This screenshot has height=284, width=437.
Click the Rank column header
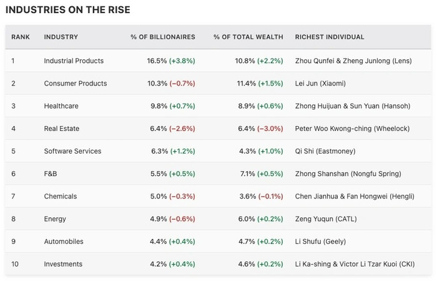pyautogui.click(x=21, y=37)
